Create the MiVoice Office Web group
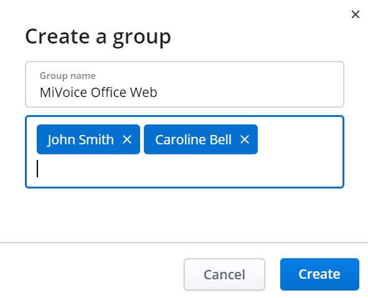 point(319,274)
